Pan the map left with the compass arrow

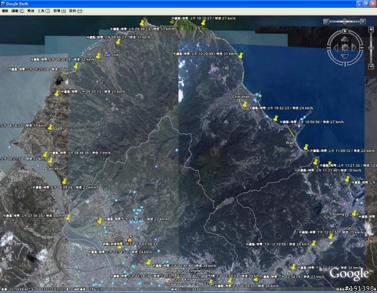pyautogui.click(x=336, y=48)
